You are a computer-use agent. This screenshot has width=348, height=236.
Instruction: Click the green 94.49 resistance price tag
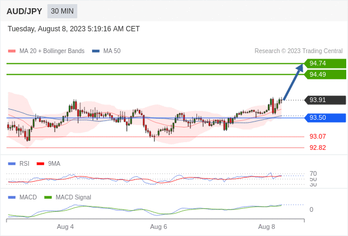coord(325,74)
